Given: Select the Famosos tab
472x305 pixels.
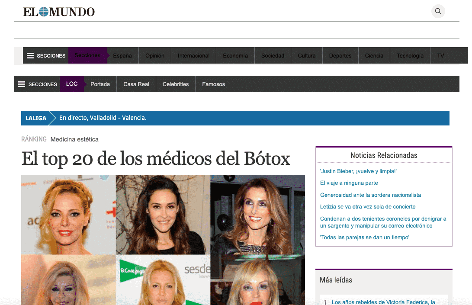Looking at the screenshot, I should [x=213, y=84].
